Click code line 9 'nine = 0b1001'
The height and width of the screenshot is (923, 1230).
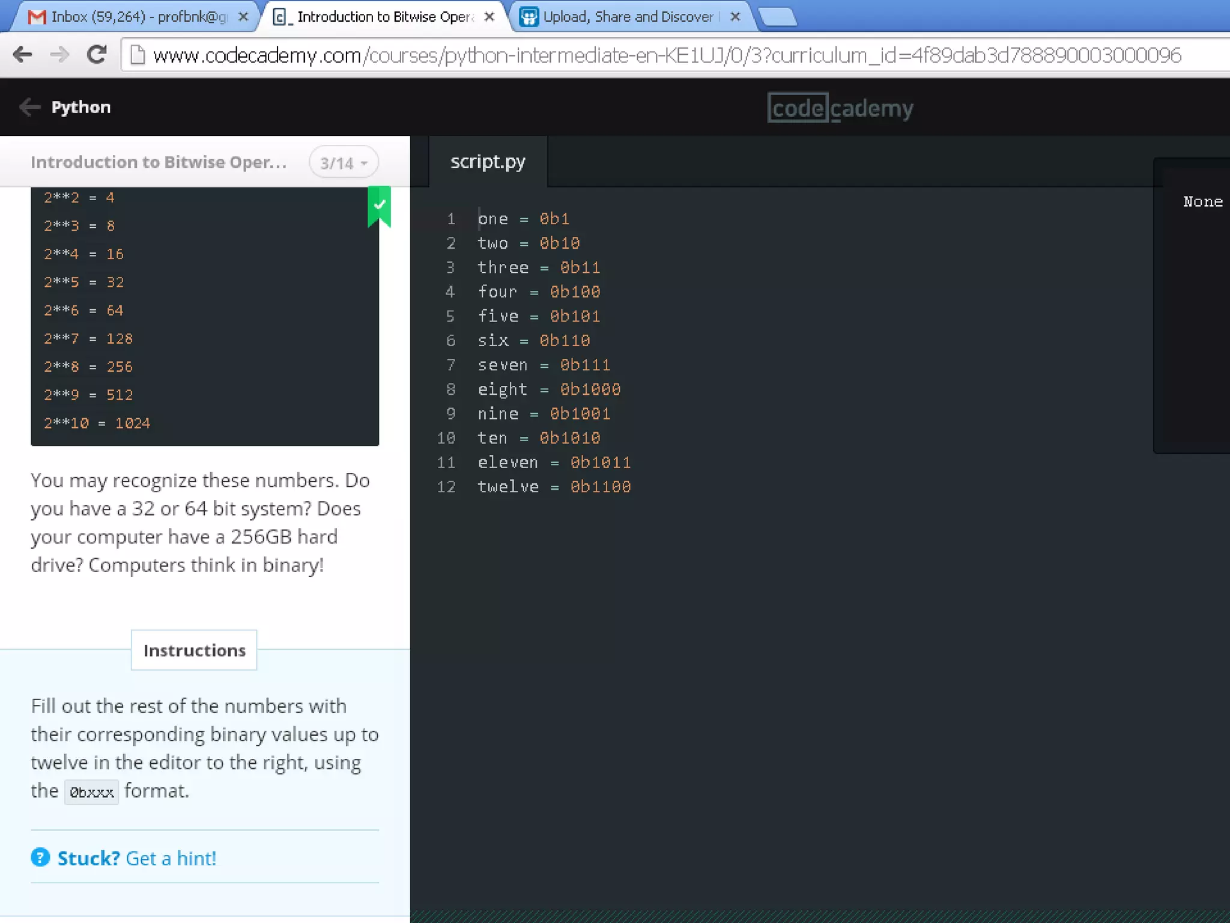click(x=544, y=414)
